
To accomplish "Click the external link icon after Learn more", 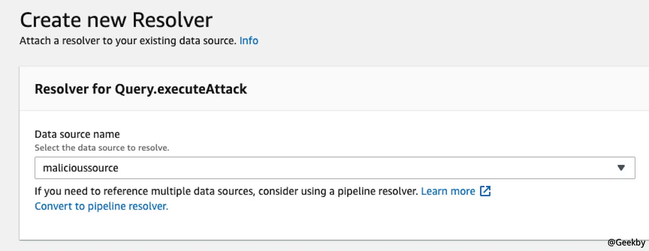I will coord(485,191).
